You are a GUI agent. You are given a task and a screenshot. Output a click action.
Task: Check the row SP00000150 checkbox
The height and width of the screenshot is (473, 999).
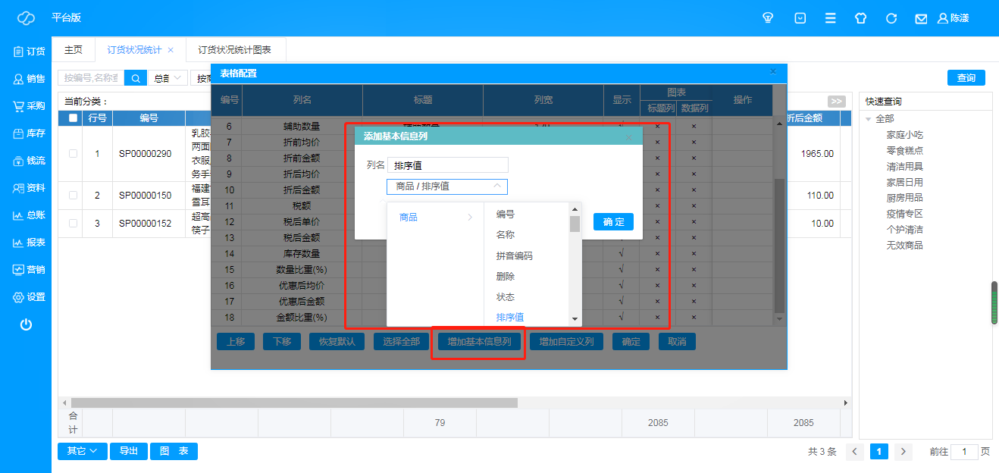73,196
